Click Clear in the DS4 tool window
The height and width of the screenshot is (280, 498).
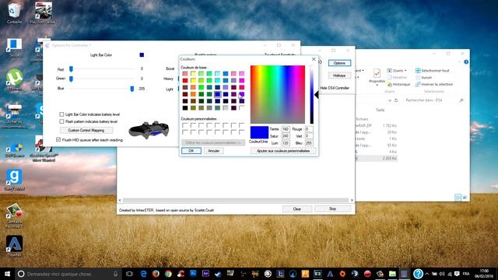tap(297, 209)
